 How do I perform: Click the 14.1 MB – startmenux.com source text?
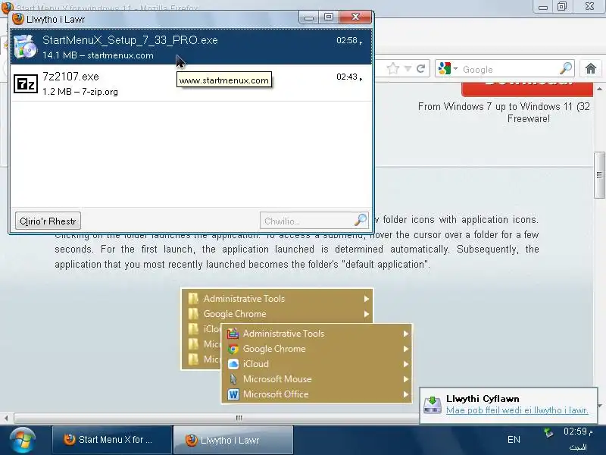pyautogui.click(x=98, y=55)
